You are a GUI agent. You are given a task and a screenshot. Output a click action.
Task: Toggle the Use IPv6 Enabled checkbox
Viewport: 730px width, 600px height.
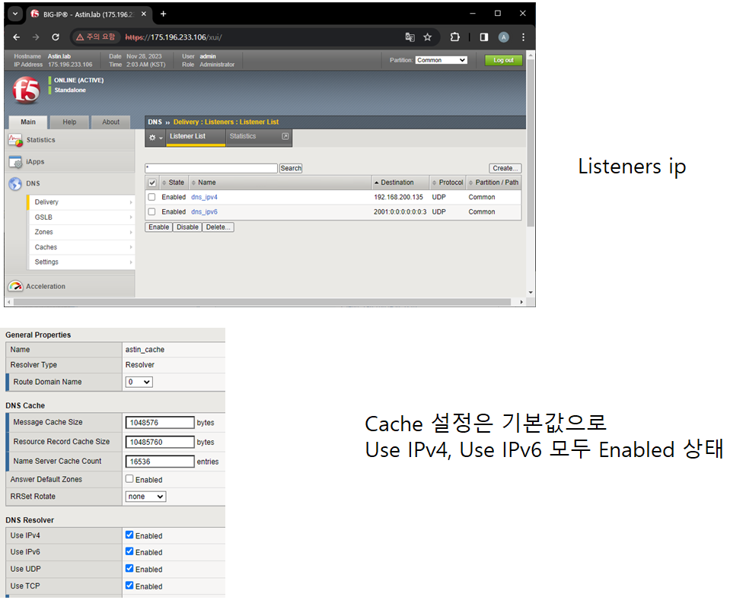(129, 551)
